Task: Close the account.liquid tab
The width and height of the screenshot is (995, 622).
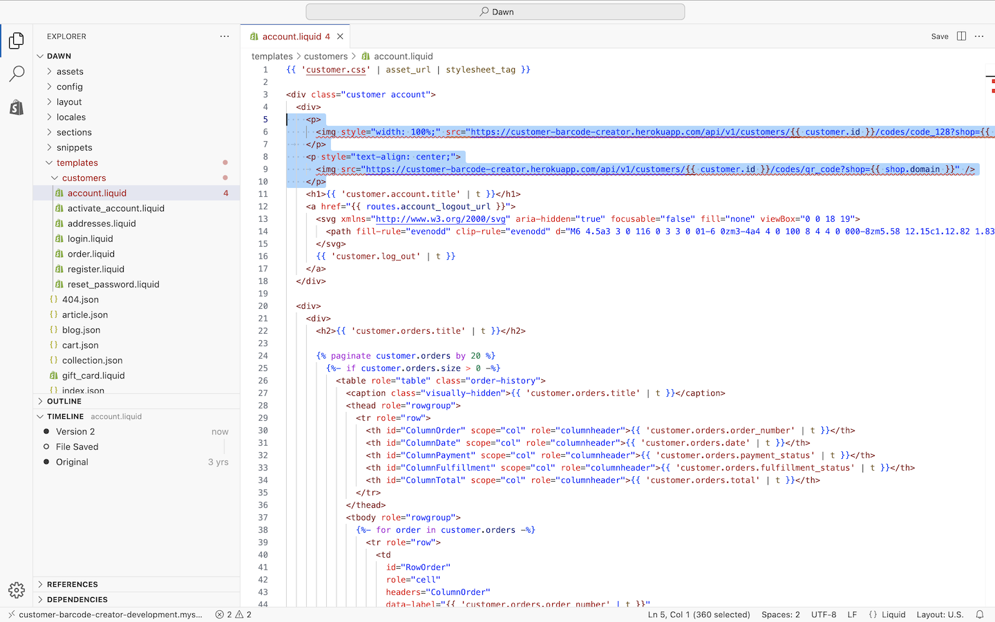Action: click(340, 37)
